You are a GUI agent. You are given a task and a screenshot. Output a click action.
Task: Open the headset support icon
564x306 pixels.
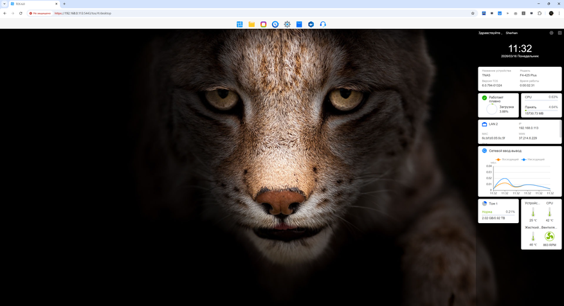tap(323, 24)
